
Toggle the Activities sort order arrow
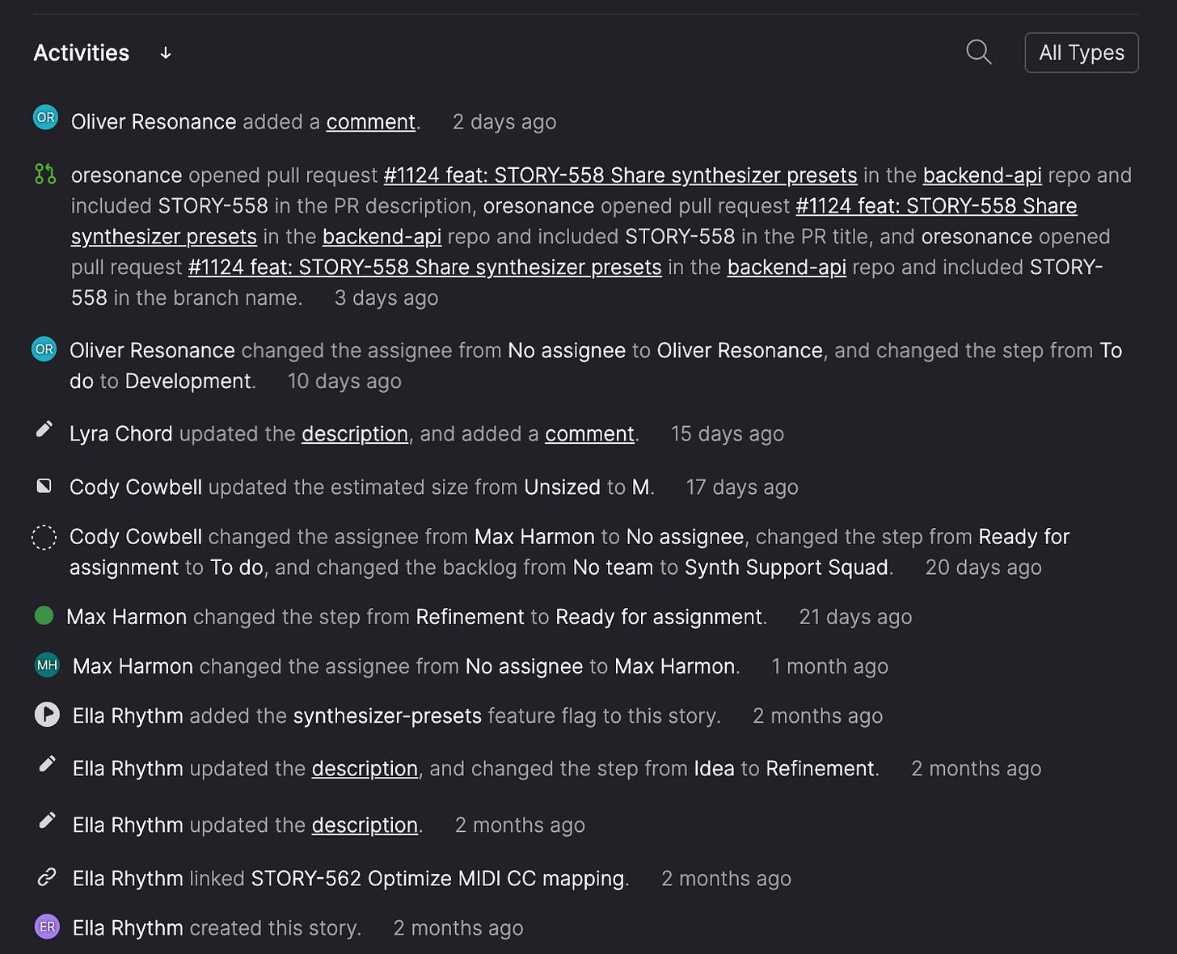166,53
